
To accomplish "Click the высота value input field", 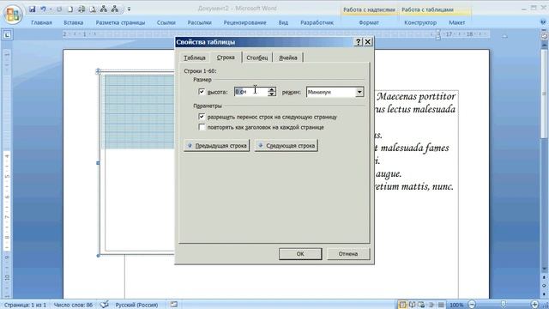I will coord(251,92).
